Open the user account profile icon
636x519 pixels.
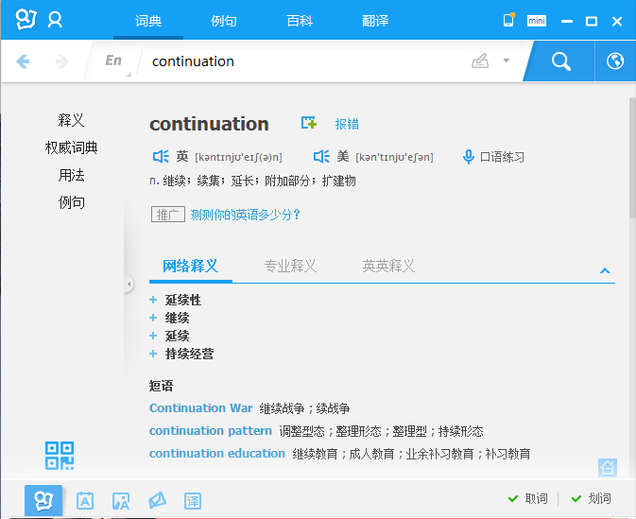point(55,20)
